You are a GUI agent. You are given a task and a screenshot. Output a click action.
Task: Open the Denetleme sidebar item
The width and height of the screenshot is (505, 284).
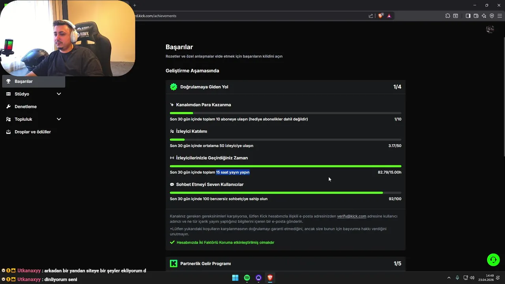click(34, 106)
